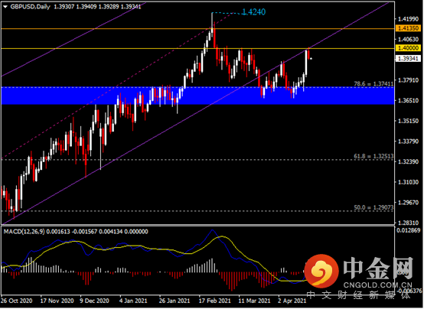The image size is (424, 309).
Task: Select the 1.33790 price scale value
Action: [x=408, y=141]
